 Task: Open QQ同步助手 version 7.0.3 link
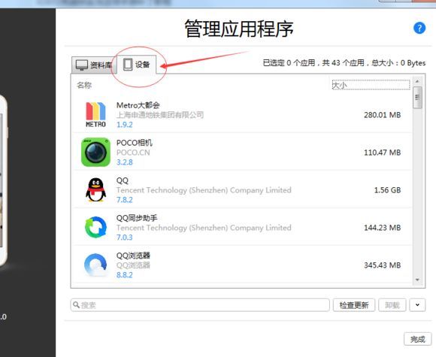tap(124, 237)
